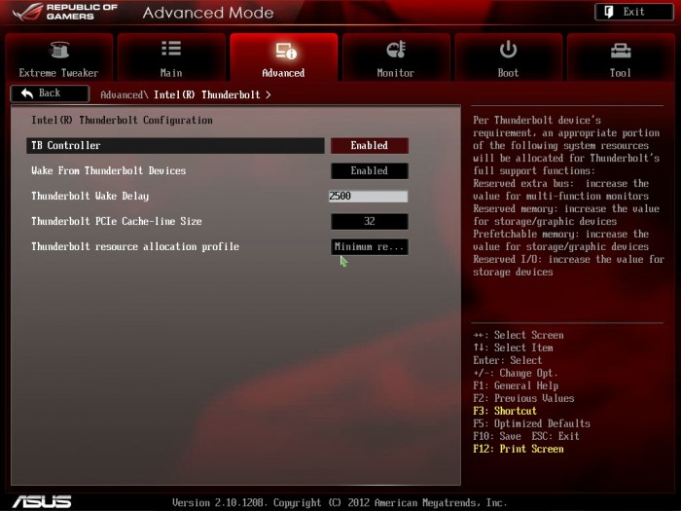Click the Main list icon
The height and width of the screenshot is (511, 681).
pyautogui.click(x=171, y=49)
